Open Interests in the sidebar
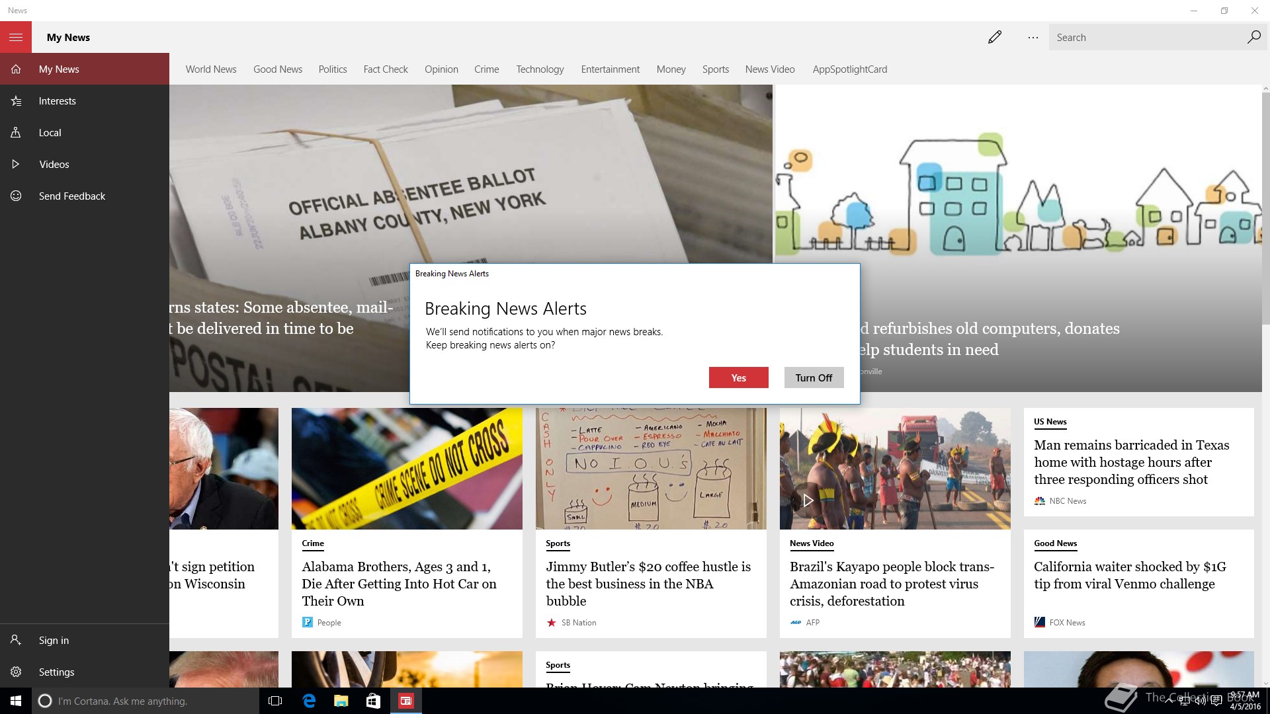This screenshot has width=1270, height=714. (85, 100)
